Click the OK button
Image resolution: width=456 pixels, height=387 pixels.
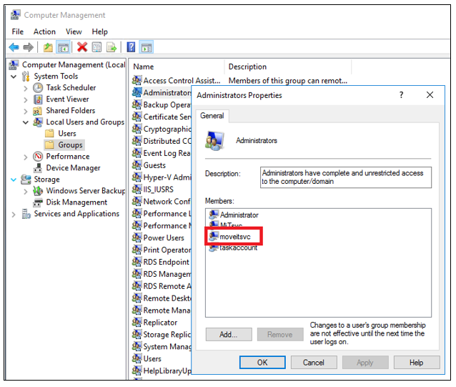click(x=262, y=363)
